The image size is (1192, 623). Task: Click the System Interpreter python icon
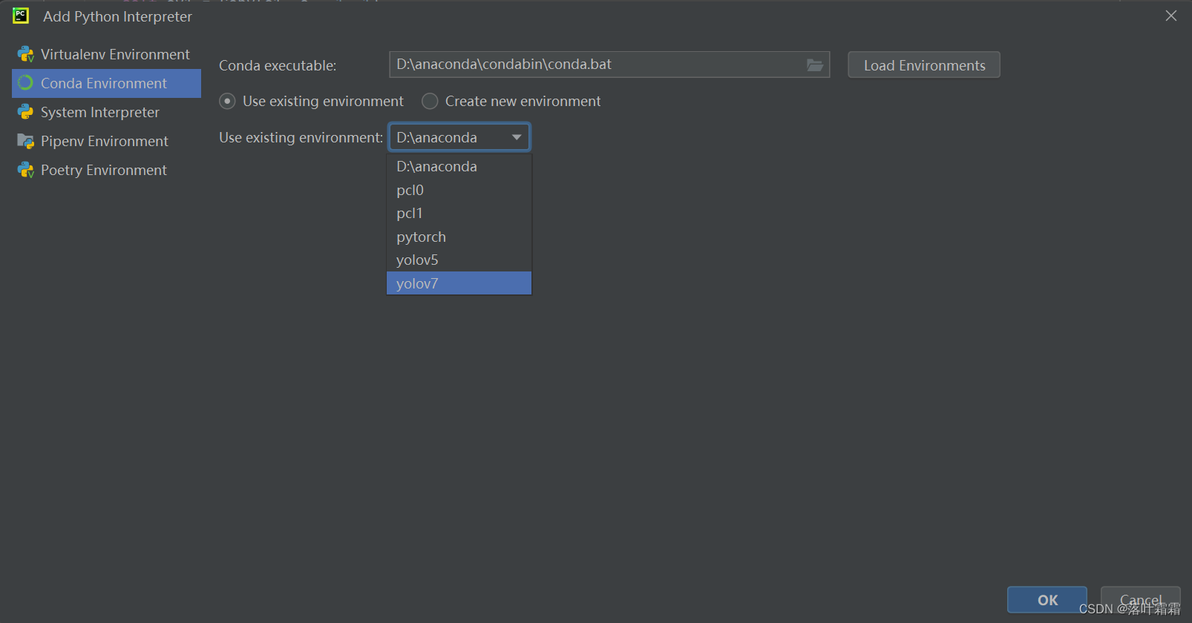click(x=26, y=112)
